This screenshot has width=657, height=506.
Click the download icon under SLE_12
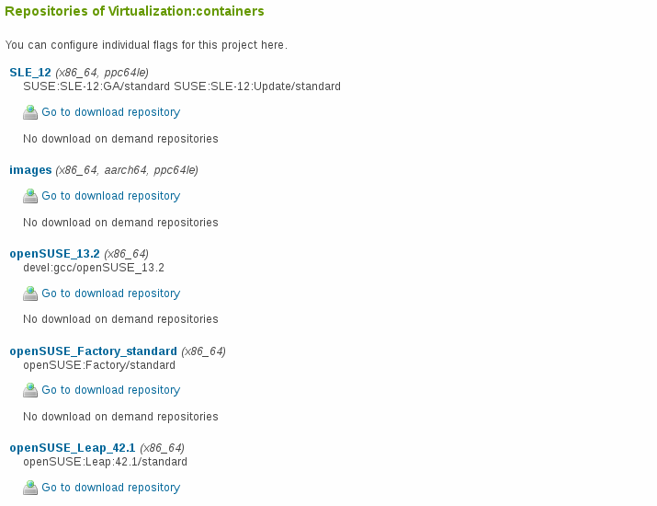click(x=30, y=112)
